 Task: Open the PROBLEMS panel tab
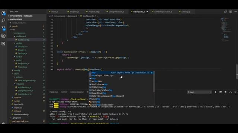coord(54,92)
